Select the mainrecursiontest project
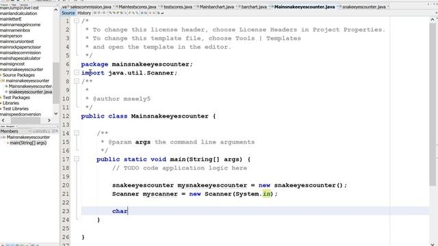The height and width of the screenshot is (246, 438). click(x=16, y=41)
